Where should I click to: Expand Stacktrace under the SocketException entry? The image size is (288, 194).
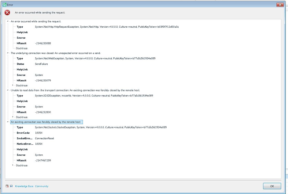point(13,165)
